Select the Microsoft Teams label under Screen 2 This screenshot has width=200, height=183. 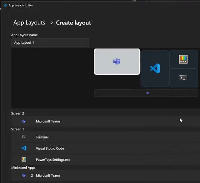coord(48,121)
